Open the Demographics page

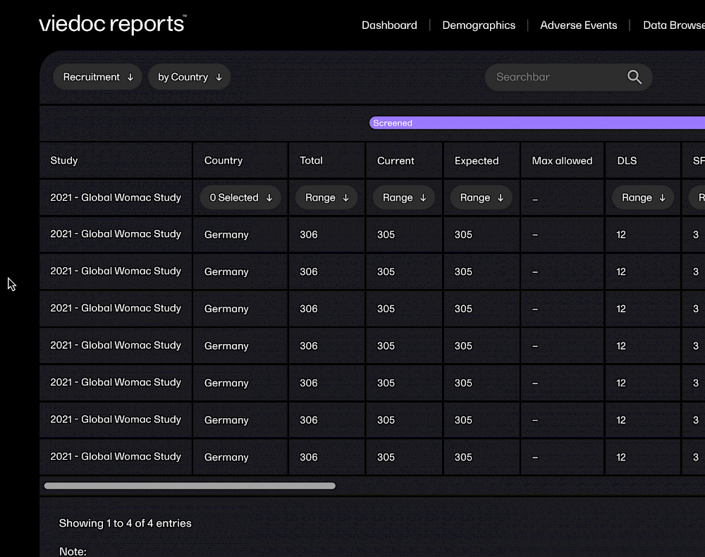(x=479, y=25)
